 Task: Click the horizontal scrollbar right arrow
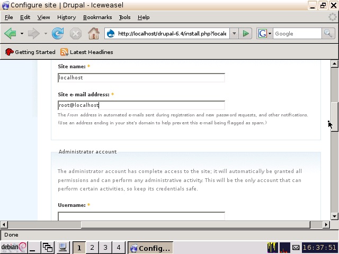(x=326, y=224)
